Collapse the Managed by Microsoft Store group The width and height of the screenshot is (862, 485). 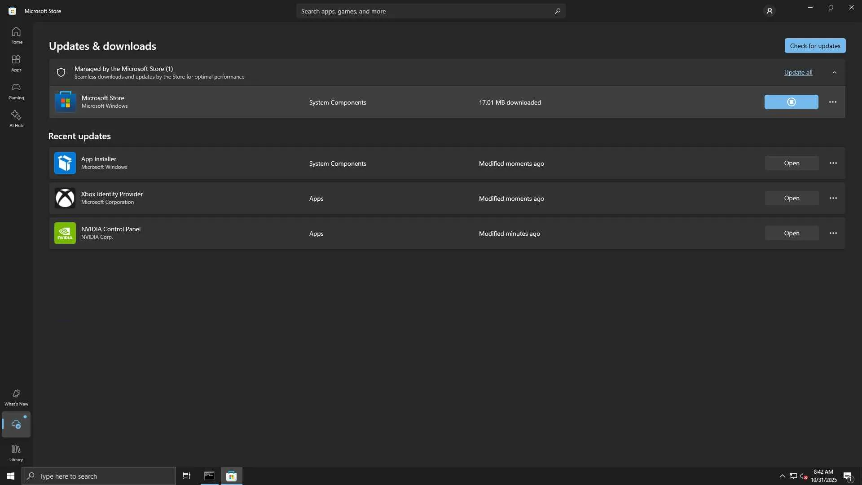tap(834, 72)
